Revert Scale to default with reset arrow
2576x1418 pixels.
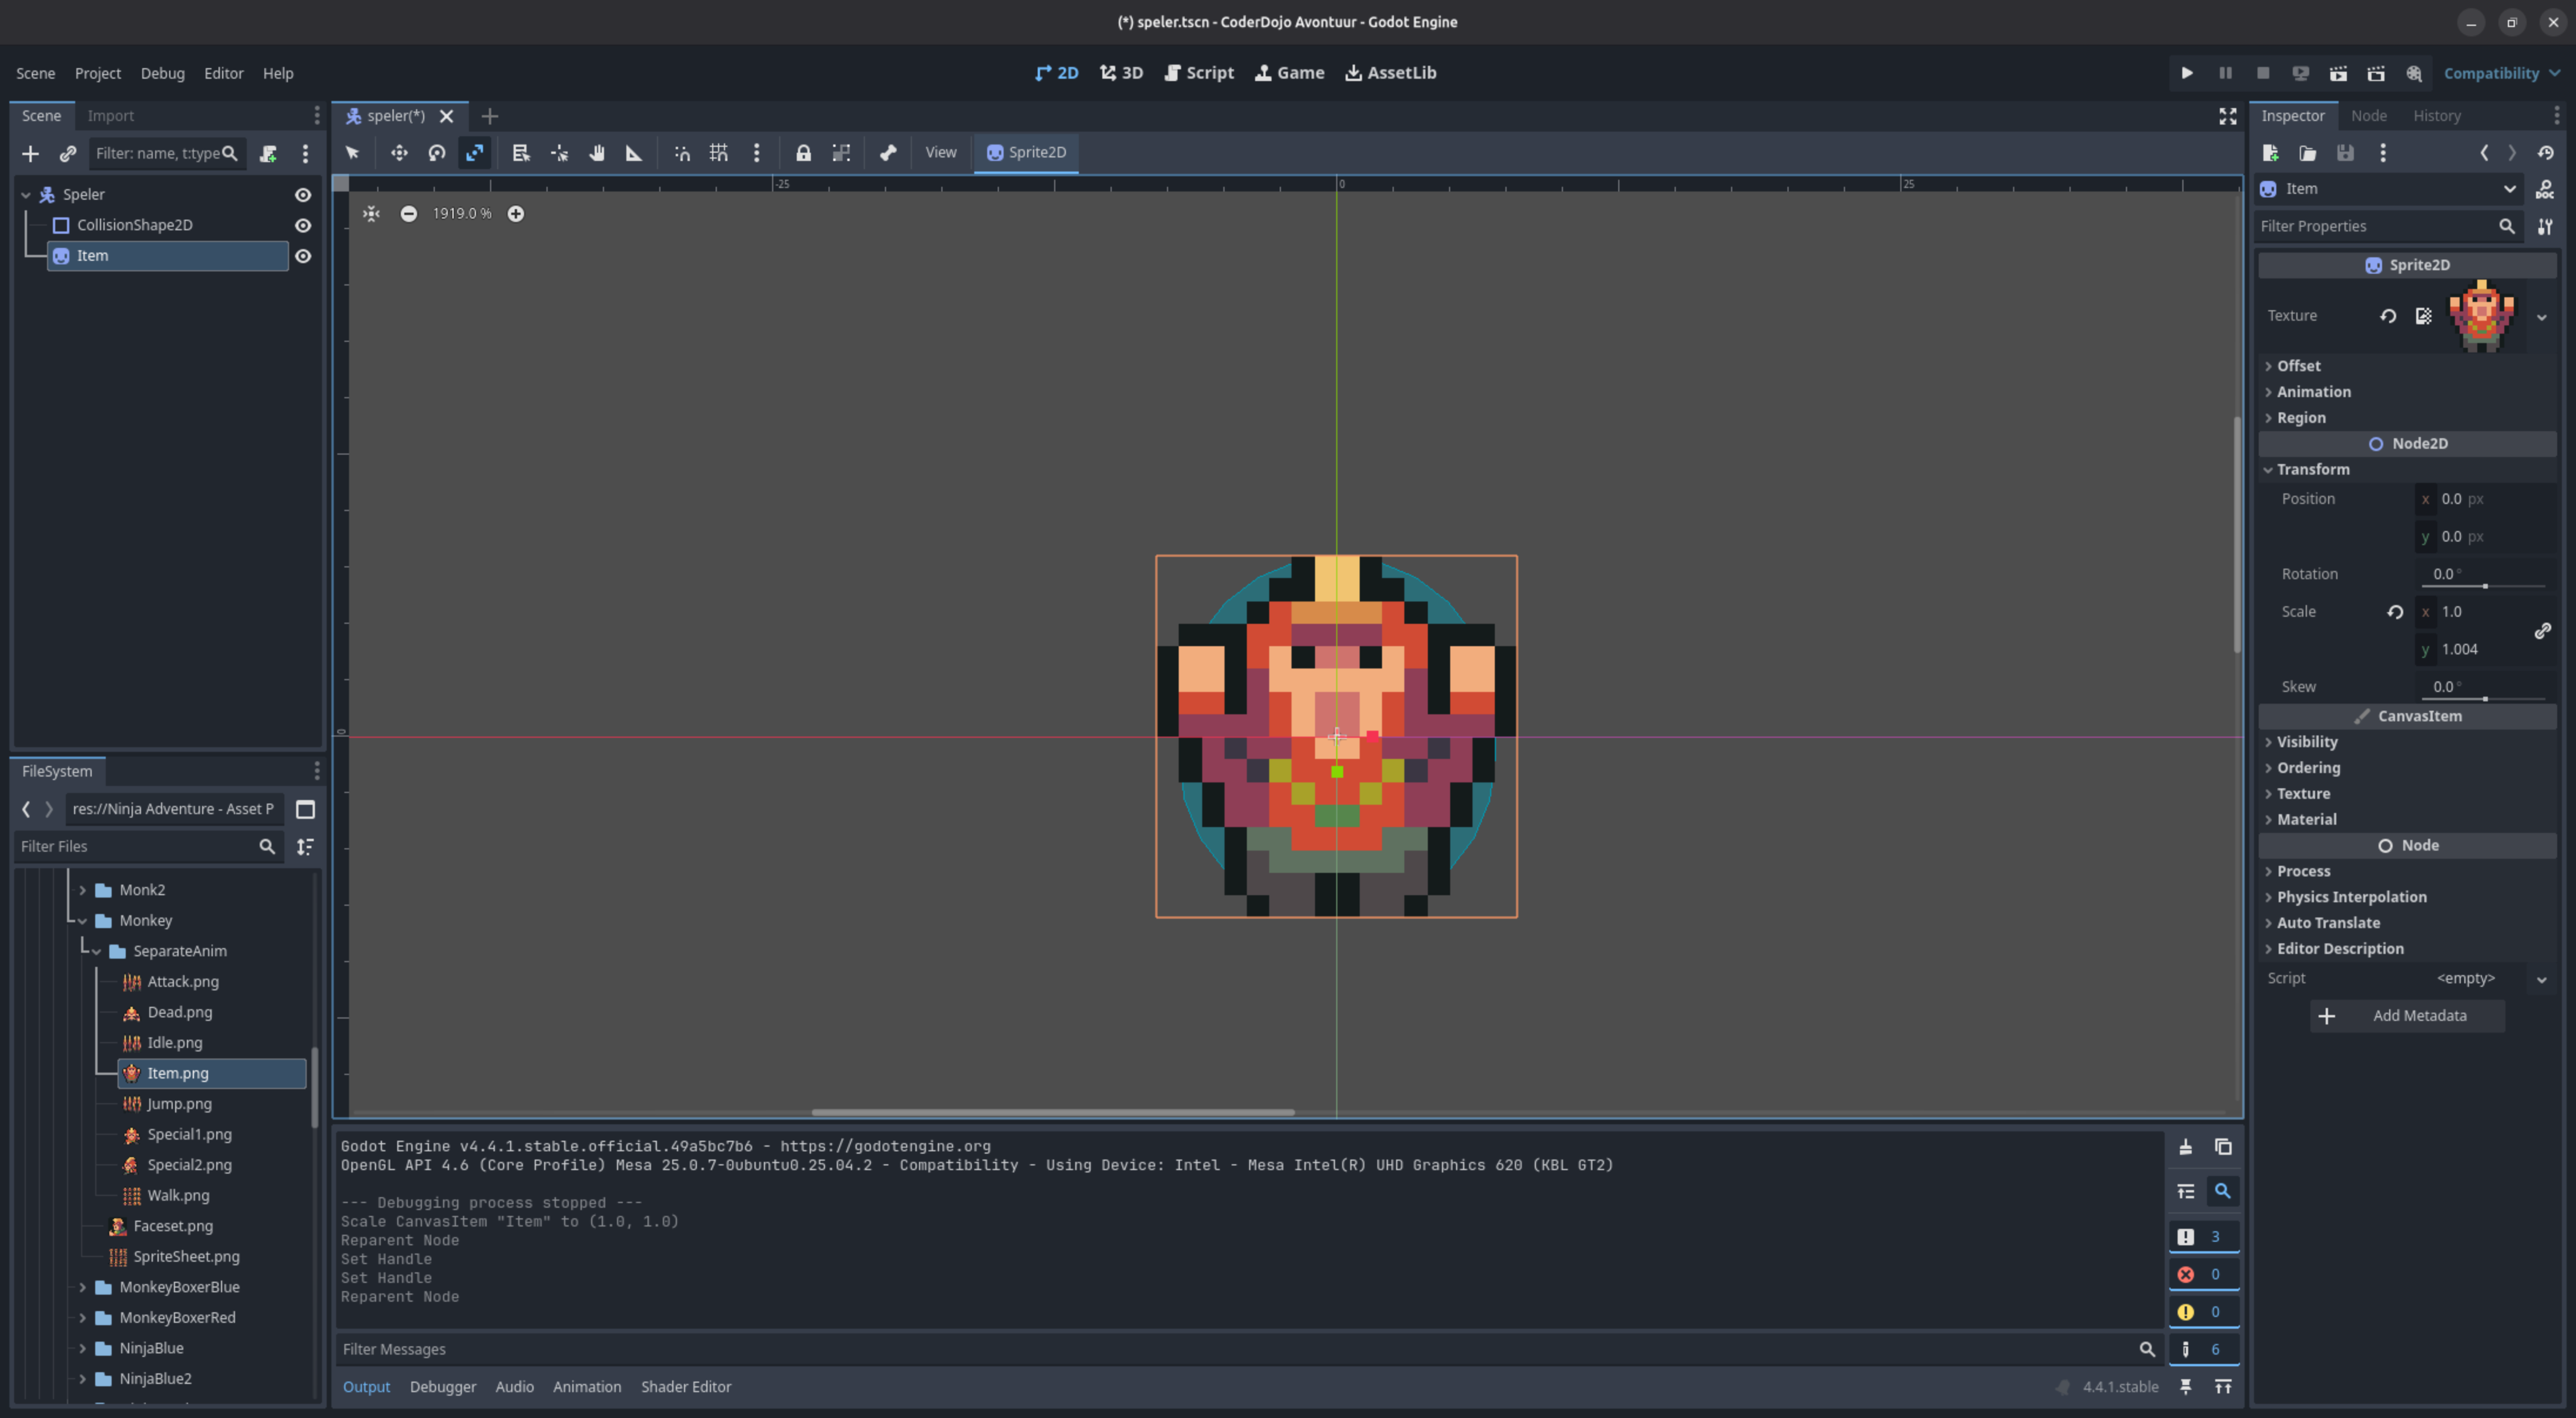(x=2395, y=612)
